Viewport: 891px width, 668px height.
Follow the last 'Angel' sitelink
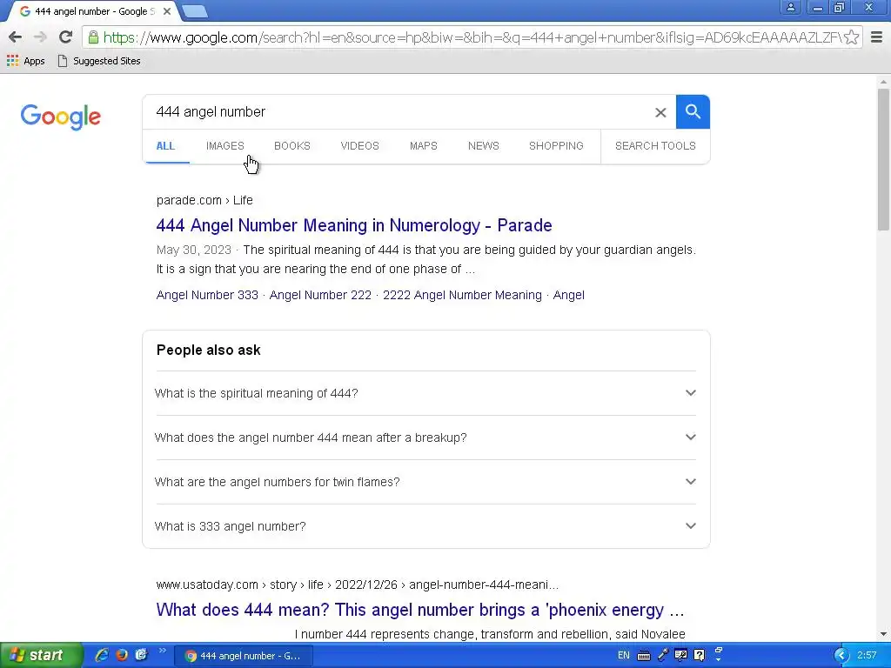click(x=569, y=296)
